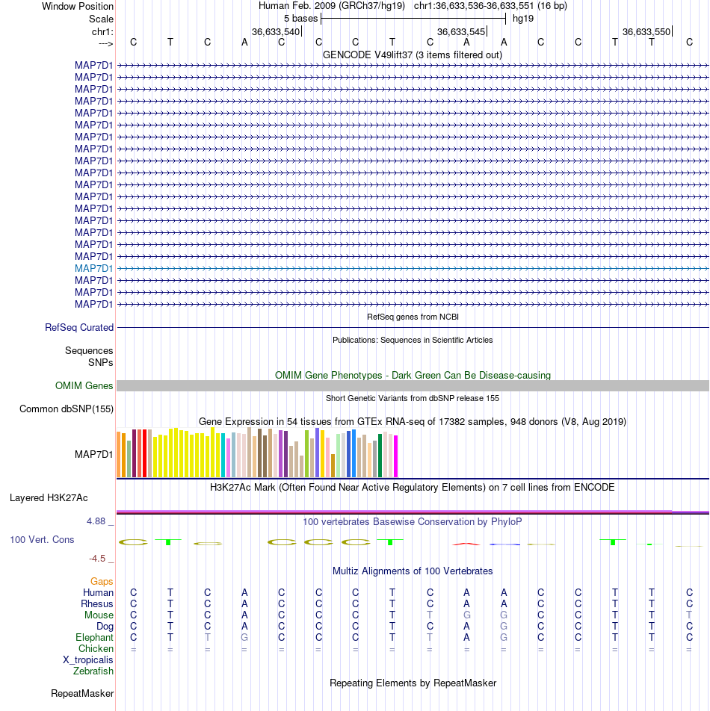
Task: Open Publications: Sequences in Scientific Articles title
Action: click(x=413, y=340)
